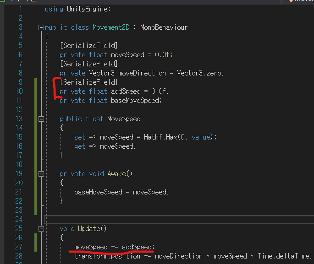This screenshot has width=314, height=264.
Task: Click the Vector3.zero value on line 8
Action: point(200,73)
